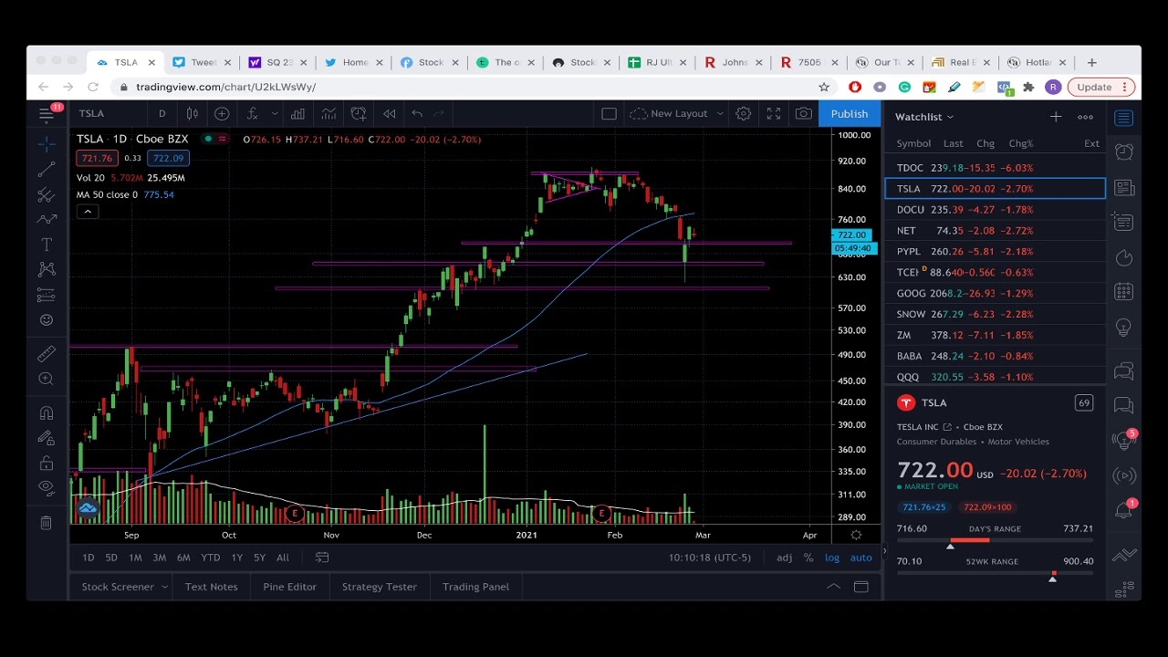Select the trend line drawing tool
The image size is (1168, 657).
(46, 170)
